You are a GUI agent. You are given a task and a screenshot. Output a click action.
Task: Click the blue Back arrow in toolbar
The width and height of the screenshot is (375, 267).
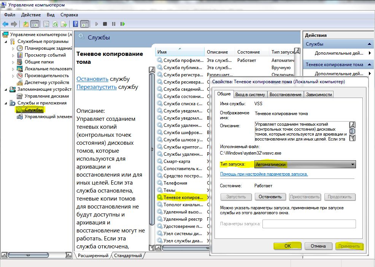pos(5,24)
